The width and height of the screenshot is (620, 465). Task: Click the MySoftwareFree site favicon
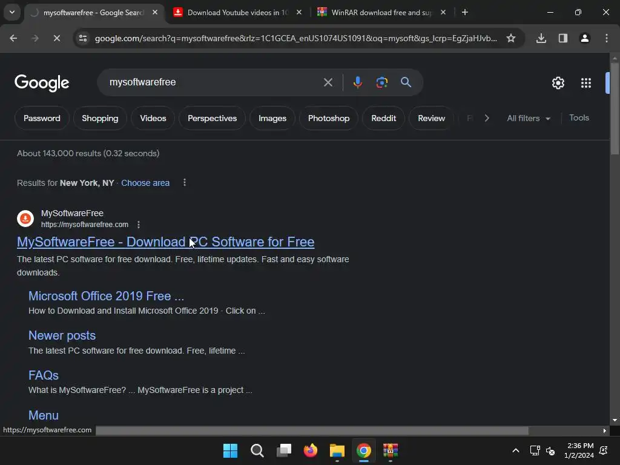pyautogui.click(x=25, y=218)
